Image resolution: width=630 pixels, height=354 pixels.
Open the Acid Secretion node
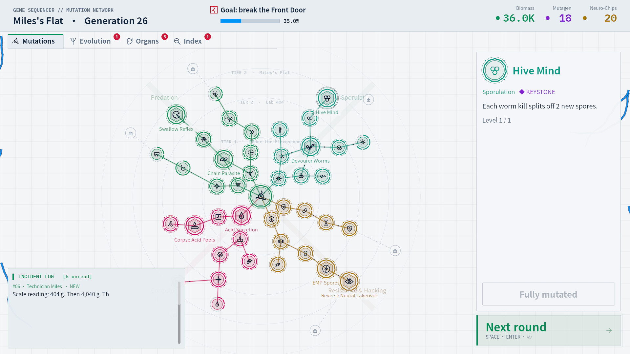[x=241, y=216]
